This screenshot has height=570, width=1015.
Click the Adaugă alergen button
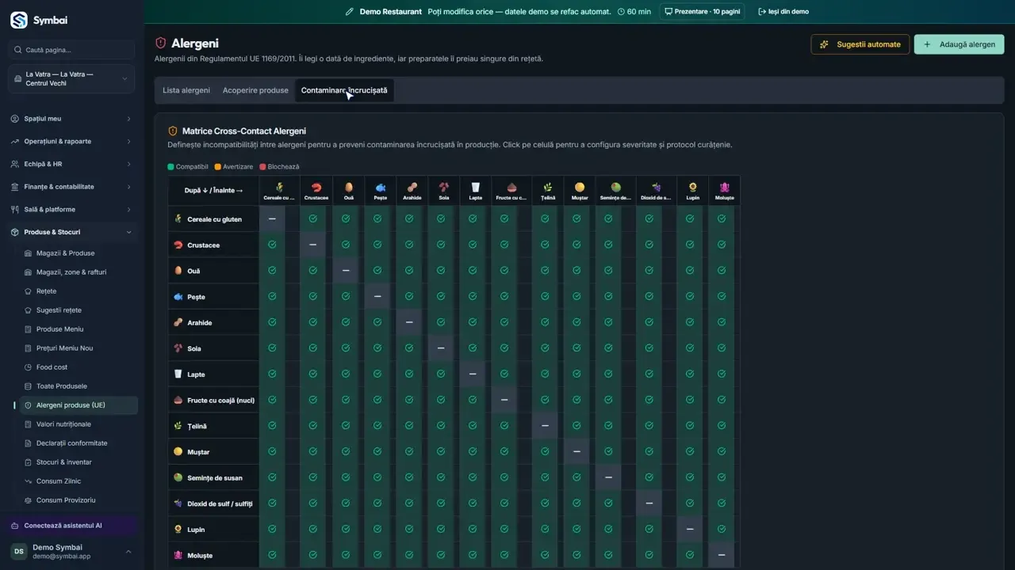(x=959, y=44)
